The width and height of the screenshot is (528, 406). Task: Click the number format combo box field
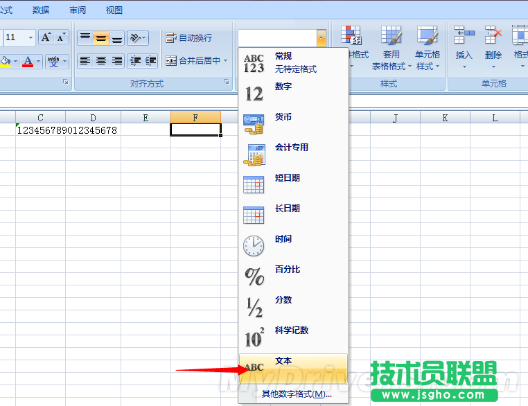tap(277, 37)
